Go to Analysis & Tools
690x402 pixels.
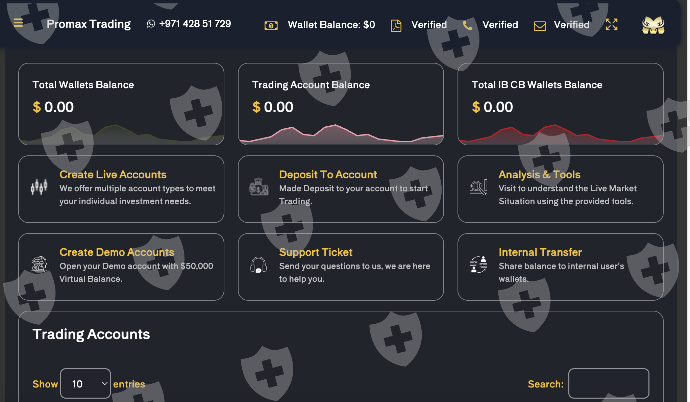[539, 174]
